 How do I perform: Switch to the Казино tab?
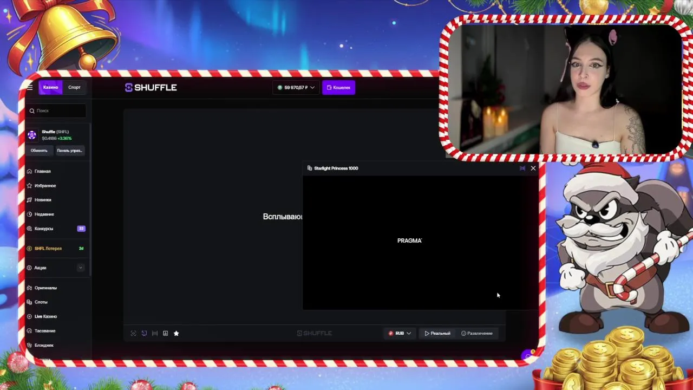[x=50, y=87]
